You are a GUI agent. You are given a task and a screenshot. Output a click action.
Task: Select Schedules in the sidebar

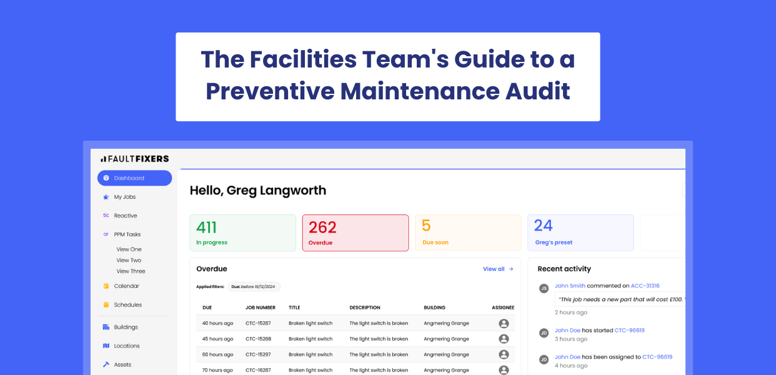[129, 304]
